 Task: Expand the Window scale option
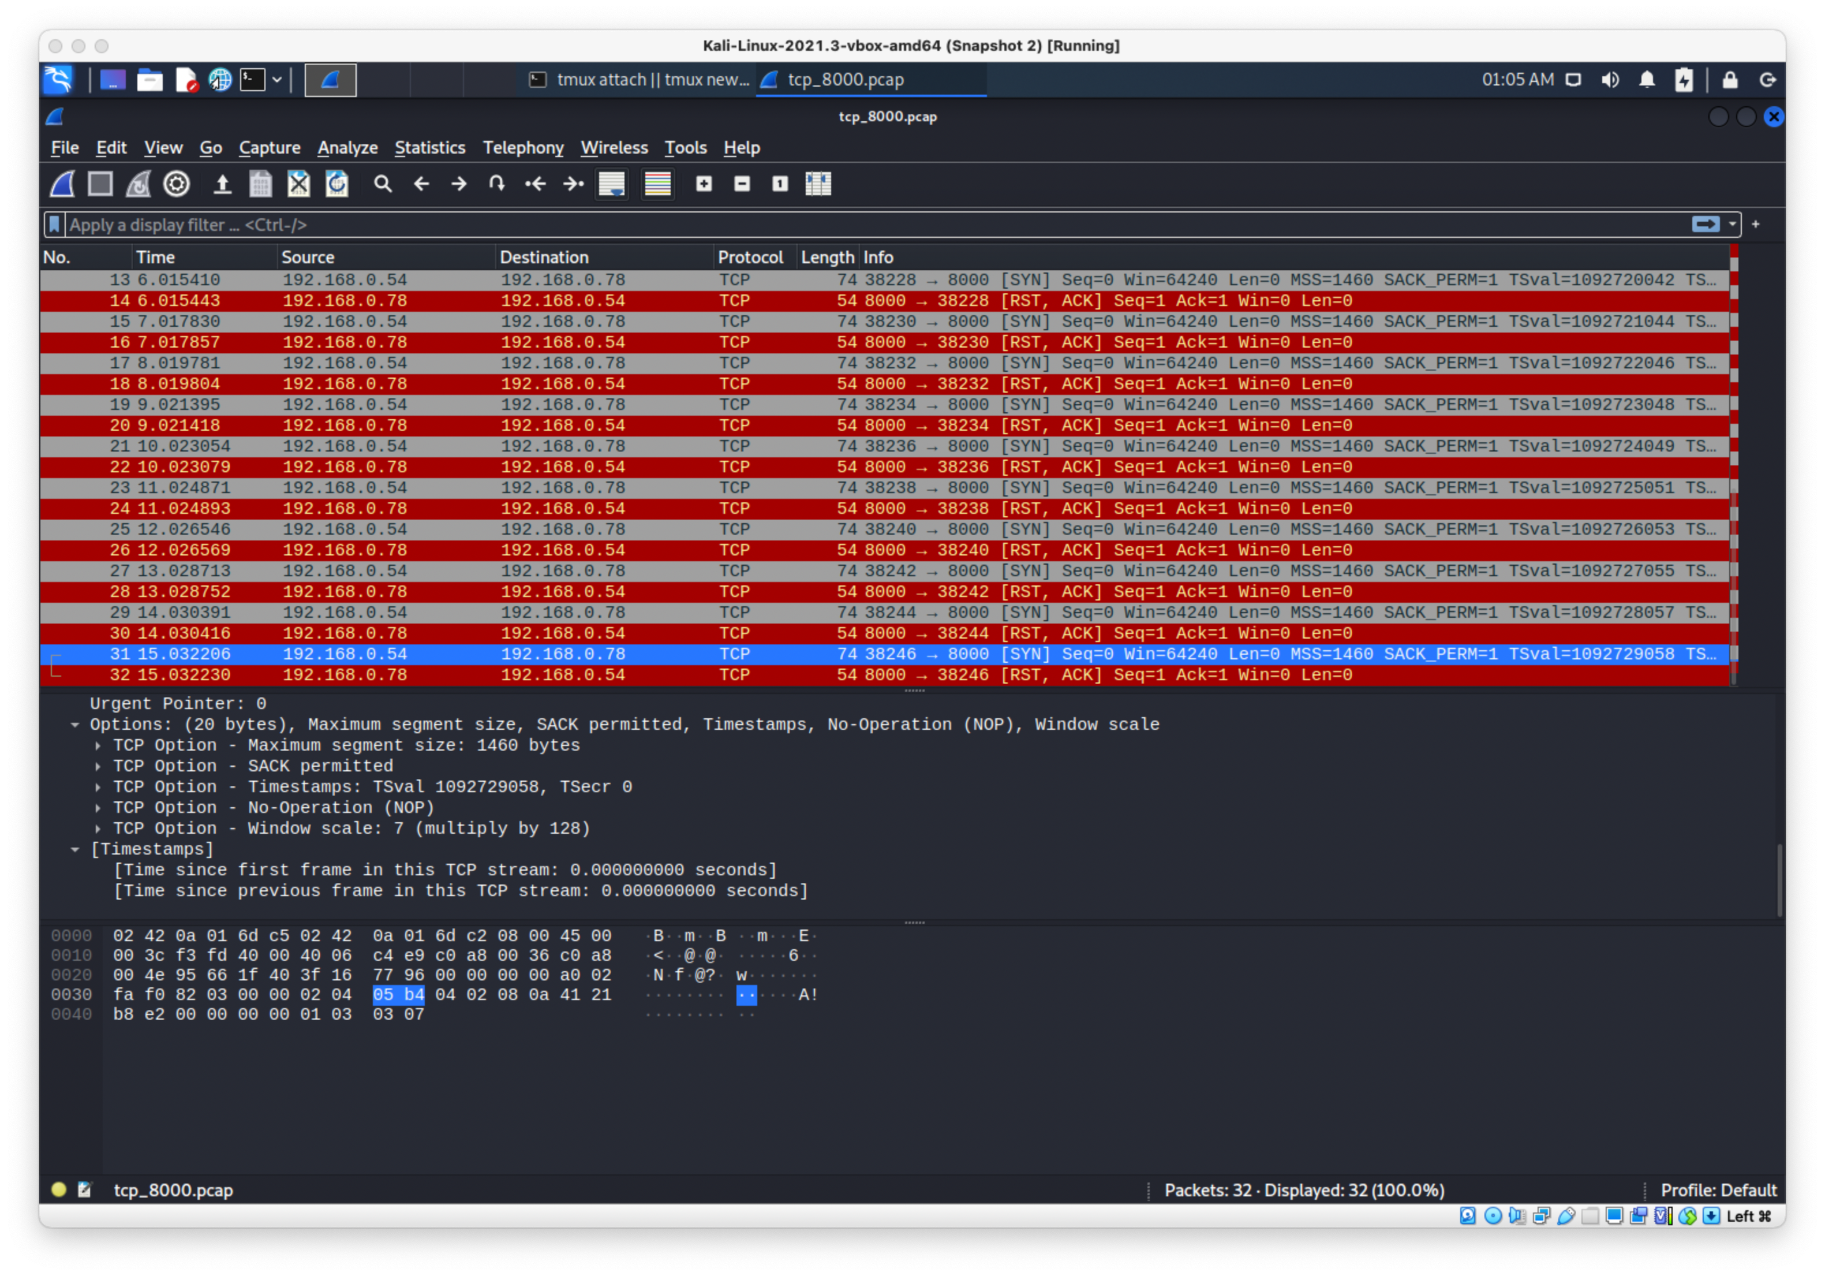coord(98,829)
